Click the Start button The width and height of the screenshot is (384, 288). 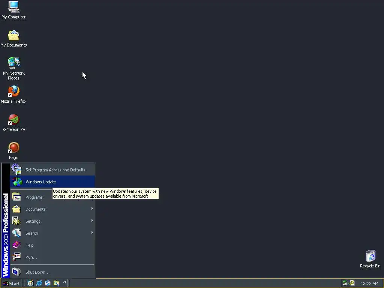pyautogui.click(x=11, y=283)
